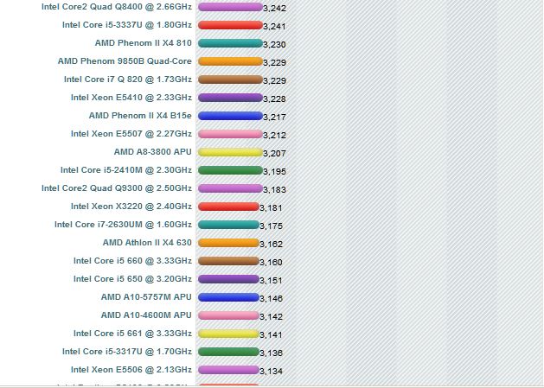
Task: Open Intel Xeon E5506 @ 2.13GHz link
Action: point(131,370)
